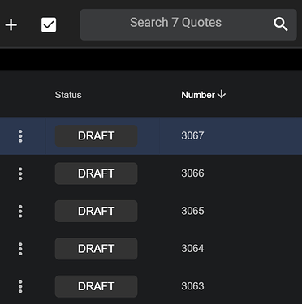Image resolution: width=302 pixels, height=304 pixels.
Task: Select quote number 3067 row
Action: click(x=151, y=135)
